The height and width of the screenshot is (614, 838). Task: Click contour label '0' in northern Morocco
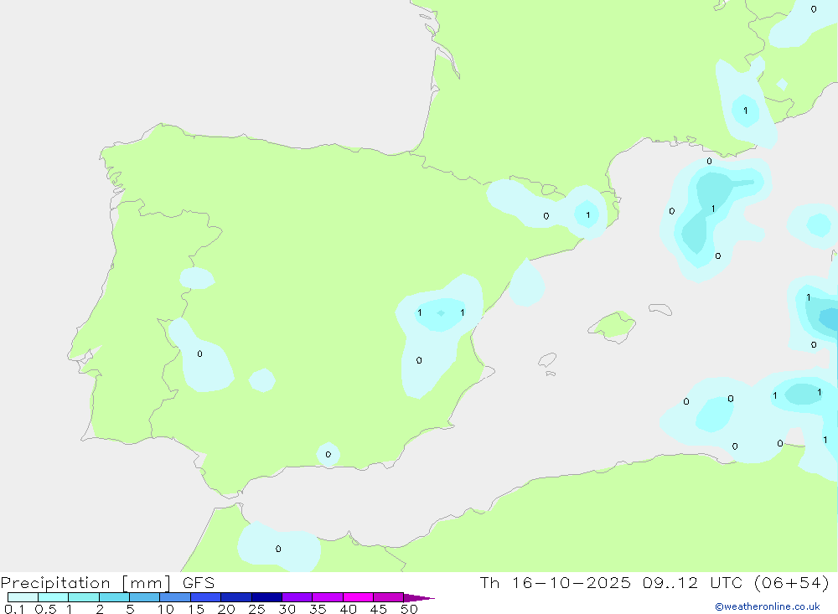pos(278,549)
